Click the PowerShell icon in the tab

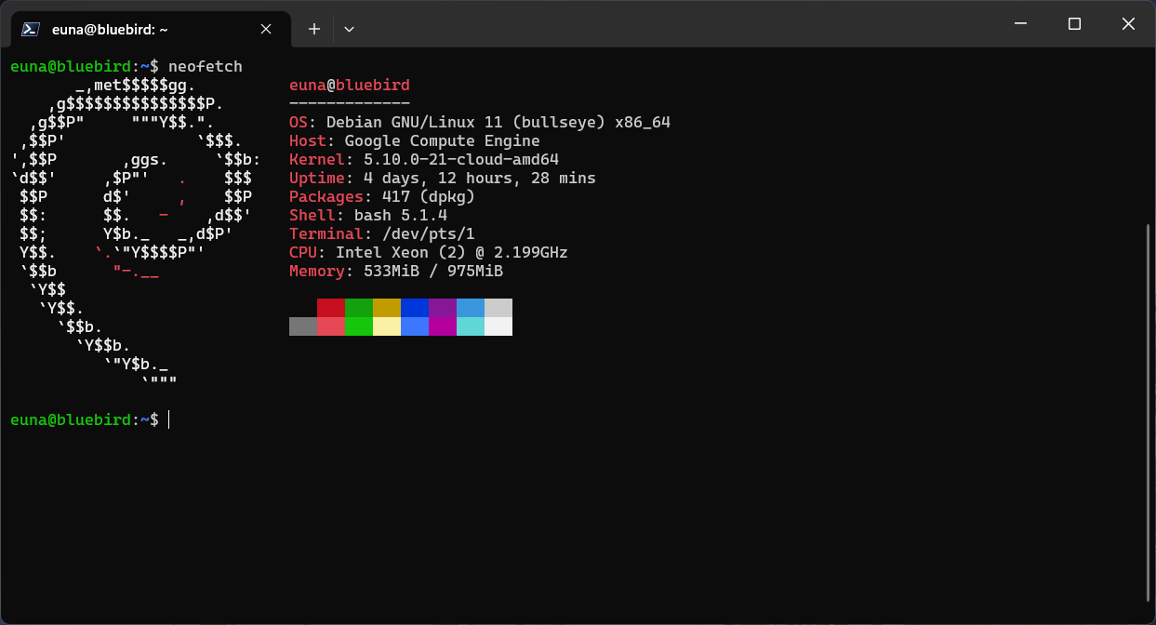pos(30,29)
